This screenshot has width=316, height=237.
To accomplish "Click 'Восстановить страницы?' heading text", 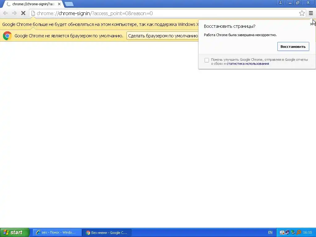I will coord(230,26).
